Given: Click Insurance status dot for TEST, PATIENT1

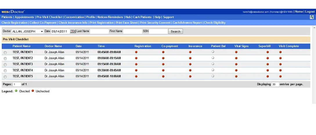Looking at the screenshot, I should (190, 52).
